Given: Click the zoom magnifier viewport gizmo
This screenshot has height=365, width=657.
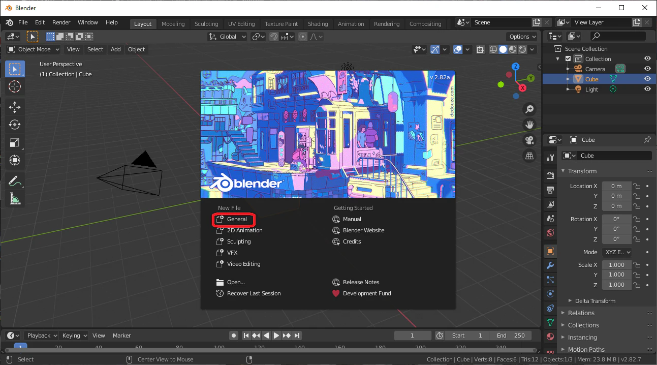Looking at the screenshot, I should 529,109.
